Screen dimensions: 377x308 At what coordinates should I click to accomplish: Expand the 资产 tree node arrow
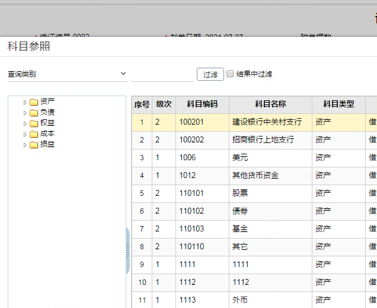(25, 102)
